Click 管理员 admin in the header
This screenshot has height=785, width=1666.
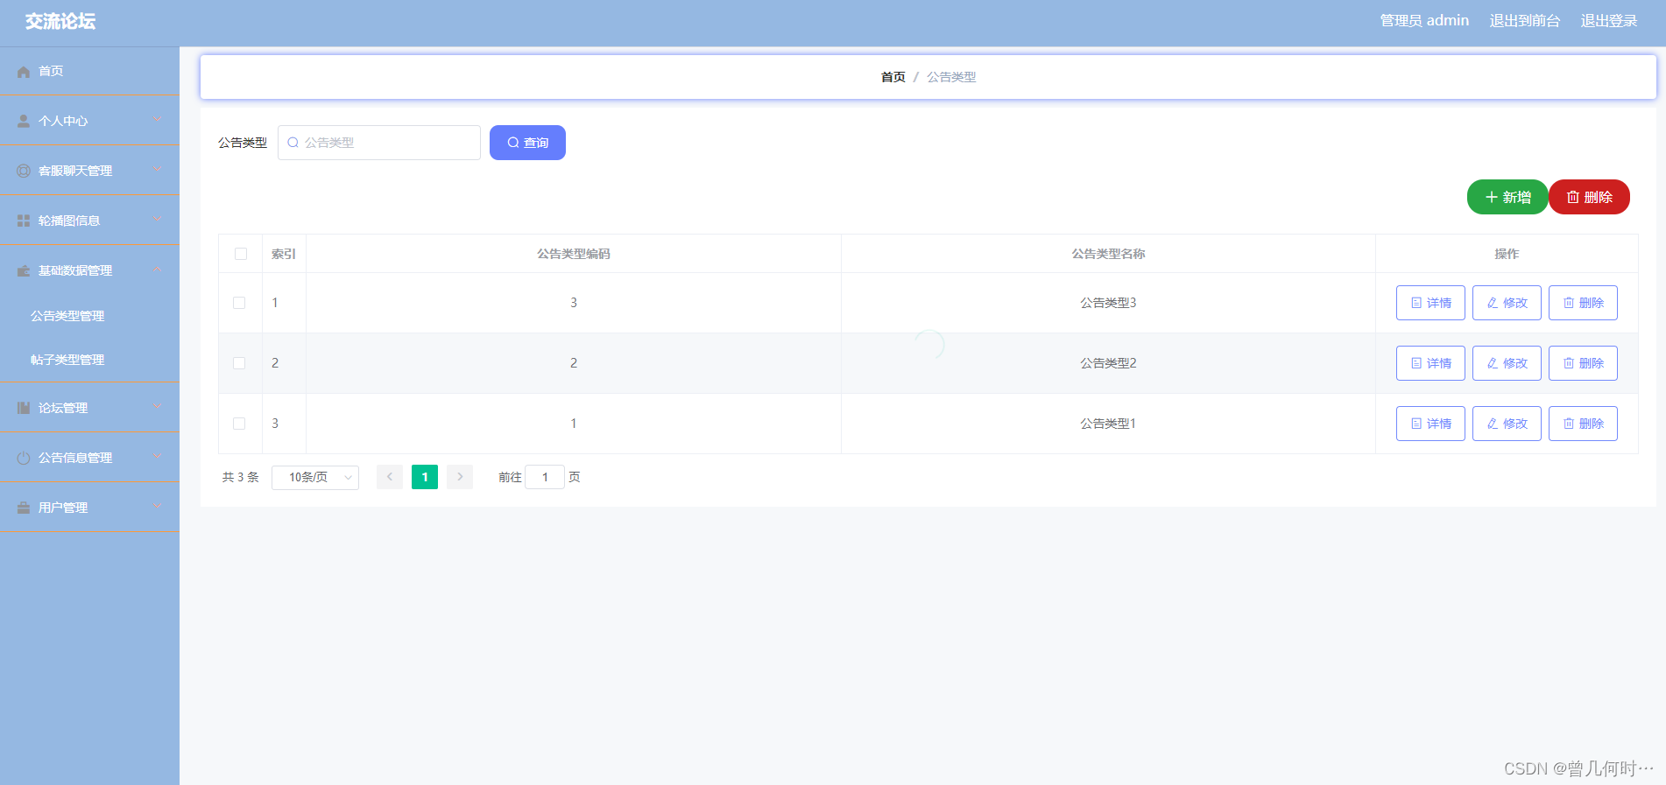pos(1424,20)
